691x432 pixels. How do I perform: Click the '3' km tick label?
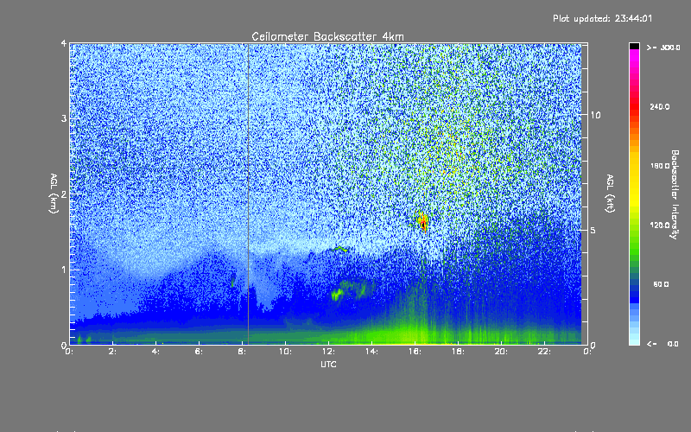pyautogui.click(x=64, y=118)
